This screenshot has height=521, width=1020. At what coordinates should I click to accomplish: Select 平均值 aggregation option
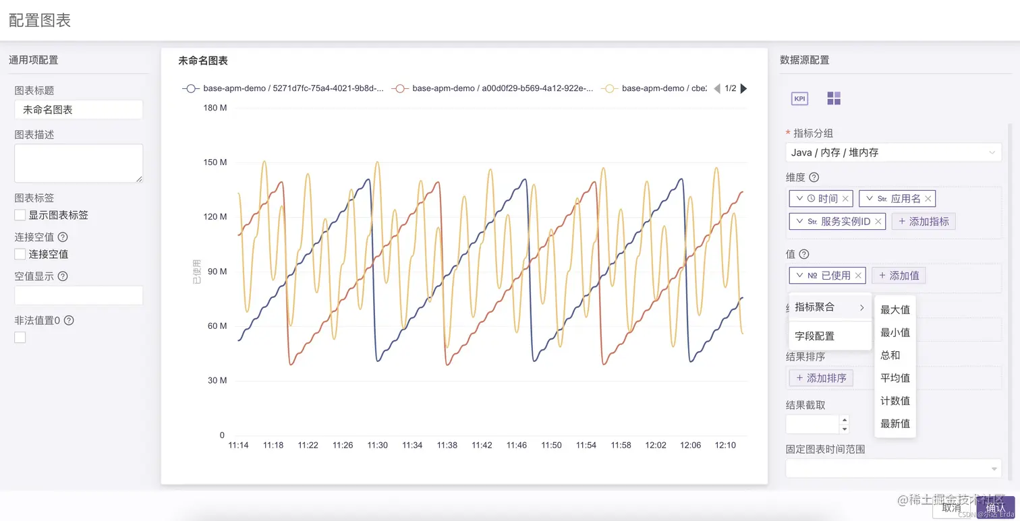tap(895, 378)
